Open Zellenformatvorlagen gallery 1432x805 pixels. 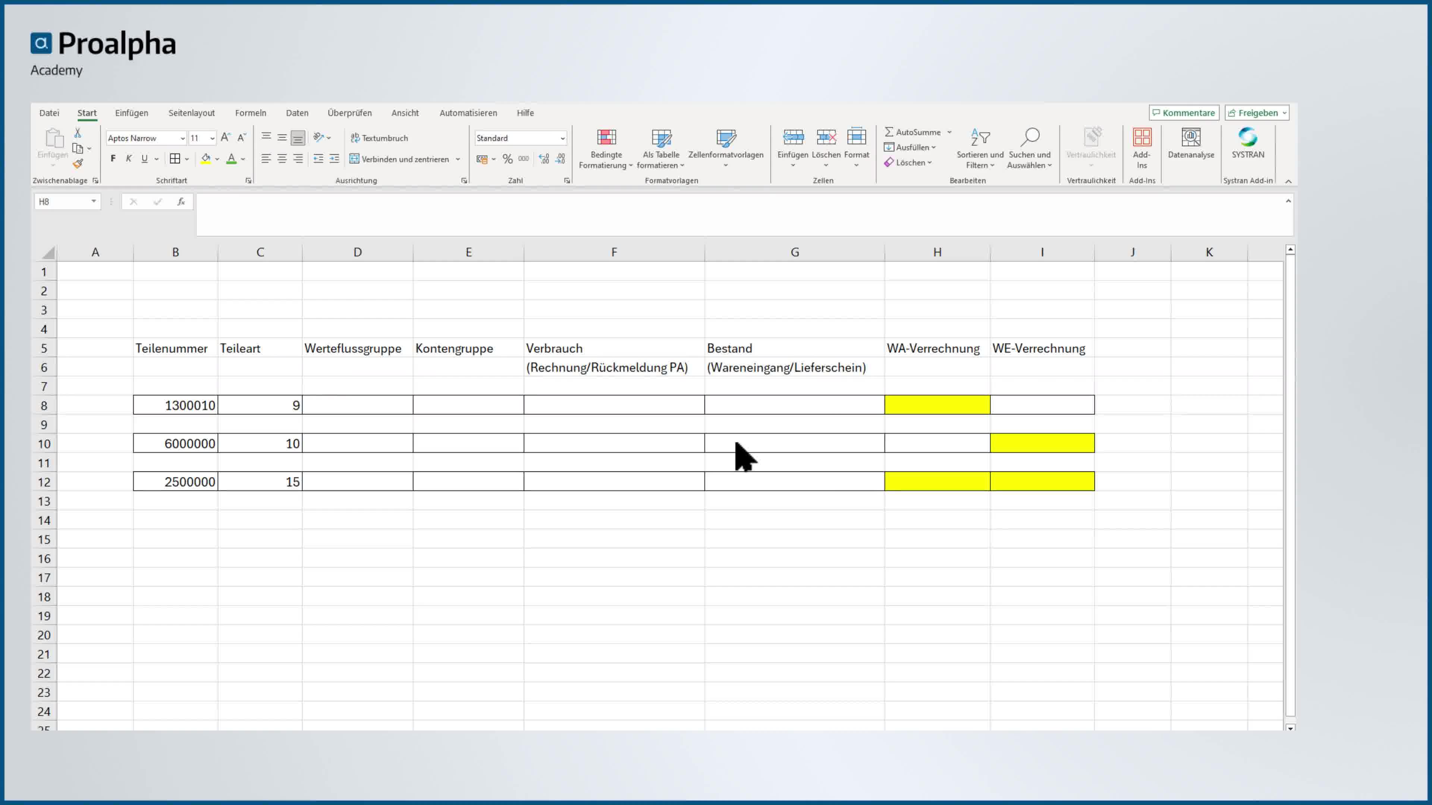pyautogui.click(x=726, y=149)
